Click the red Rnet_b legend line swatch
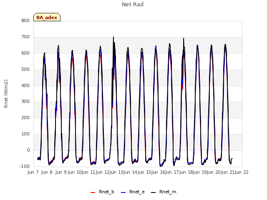The height and width of the screenshot is (200, 267). point(93,192)
